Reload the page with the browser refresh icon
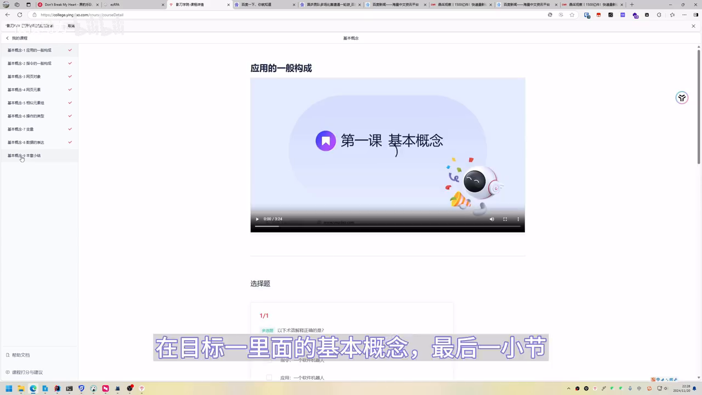Viewport: 702px width, 395px height. tap(20, 15)
